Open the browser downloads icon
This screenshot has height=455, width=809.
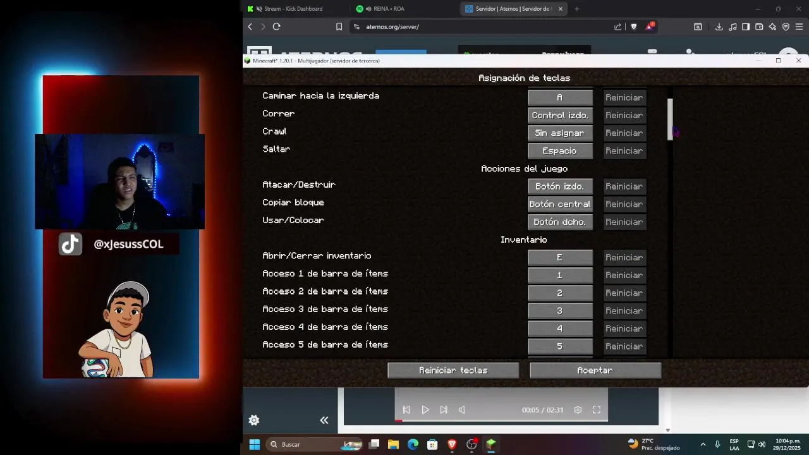[x=719, y=27]
